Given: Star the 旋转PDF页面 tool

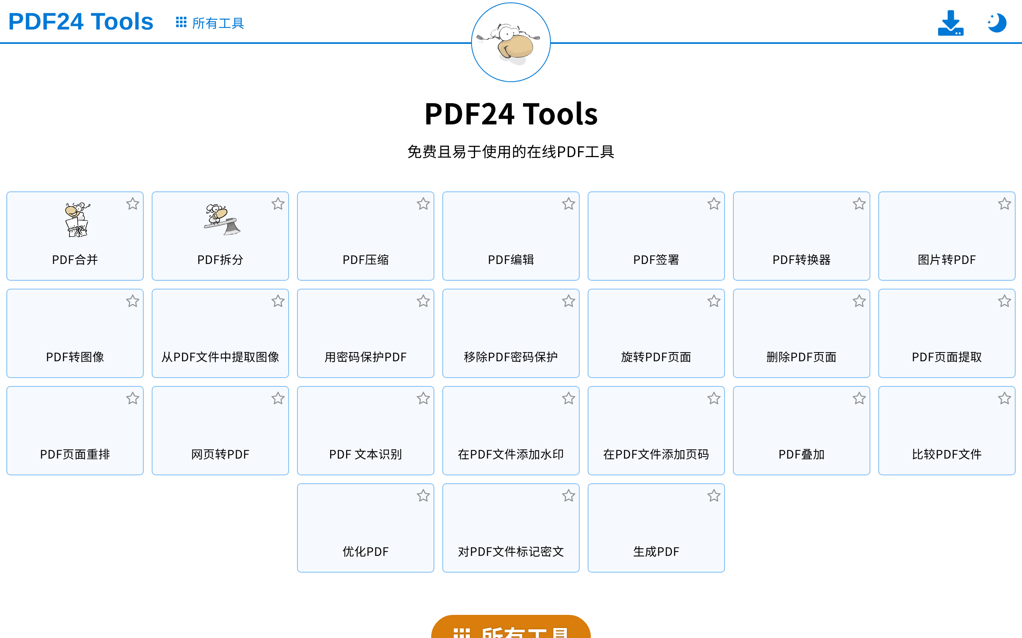Looking at the screenshot, I should tap(714, 301).
